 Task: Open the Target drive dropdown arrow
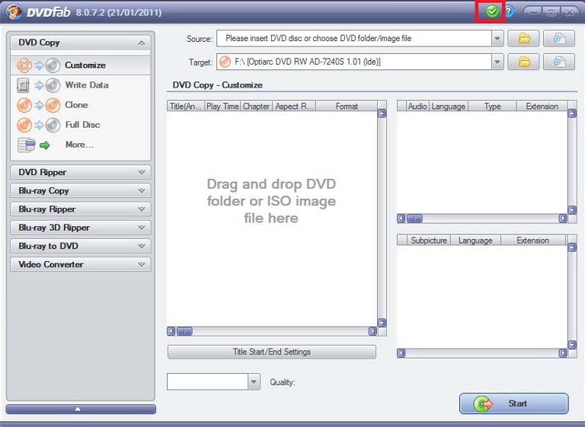[x=497, y=62]
